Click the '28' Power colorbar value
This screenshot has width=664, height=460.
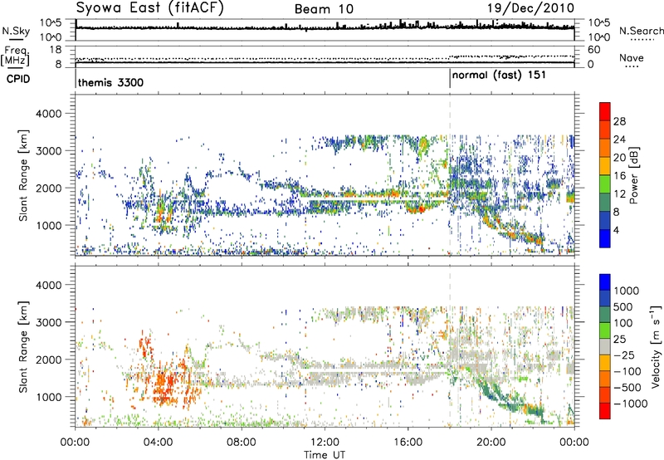(x=619, y=121)
